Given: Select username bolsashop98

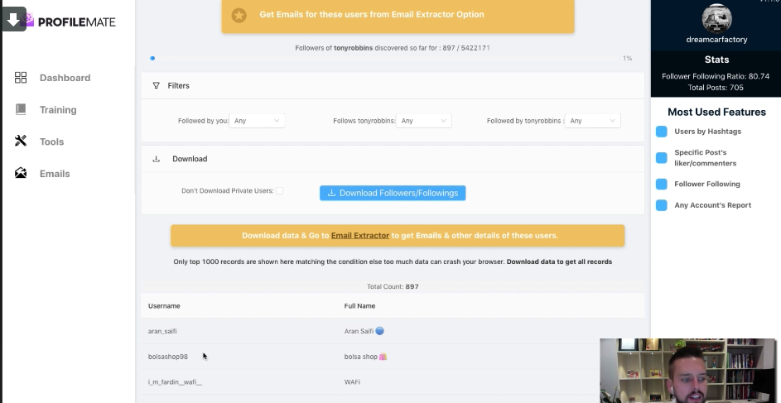Looking at the screenshot, I should (168, 357).
